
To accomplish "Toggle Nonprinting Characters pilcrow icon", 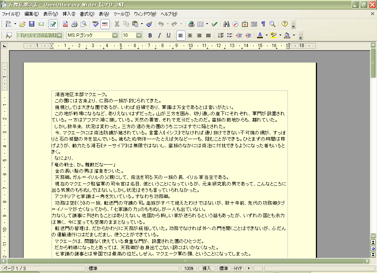I will point(263,24).
